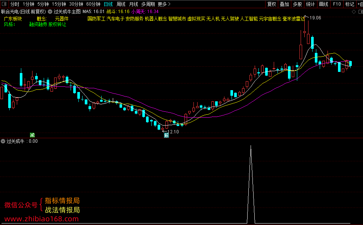
Task: Select the 日线 daily period
Action: tap(108, 4)
